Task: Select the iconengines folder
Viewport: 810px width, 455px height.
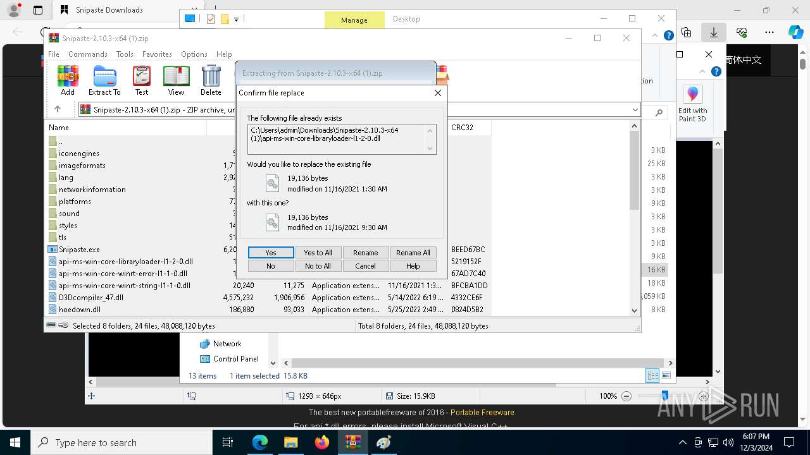Action: (x=79, y=154)
